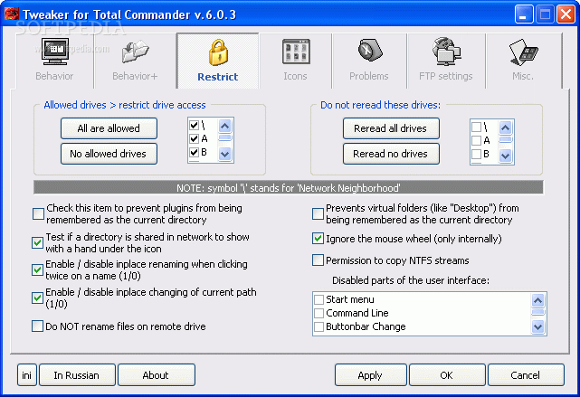Check '\' in do not reread list
The width and height of the screenshot is (580, 397).
tap(476, 128)
